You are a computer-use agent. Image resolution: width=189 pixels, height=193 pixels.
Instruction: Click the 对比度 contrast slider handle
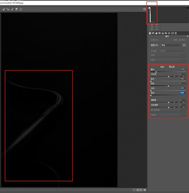pos(168,76)
